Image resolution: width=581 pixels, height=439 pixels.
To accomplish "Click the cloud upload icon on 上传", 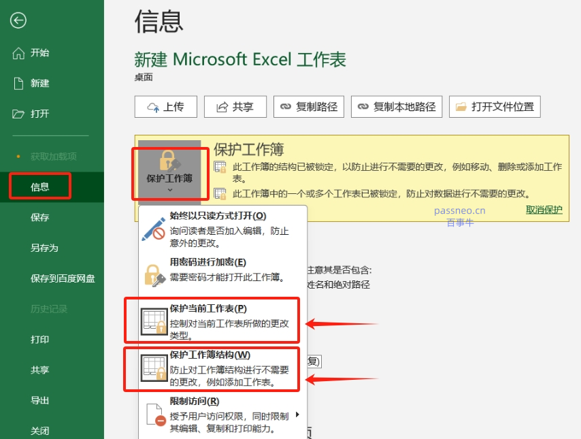I will pyautogui.click(x=153, y=107).
